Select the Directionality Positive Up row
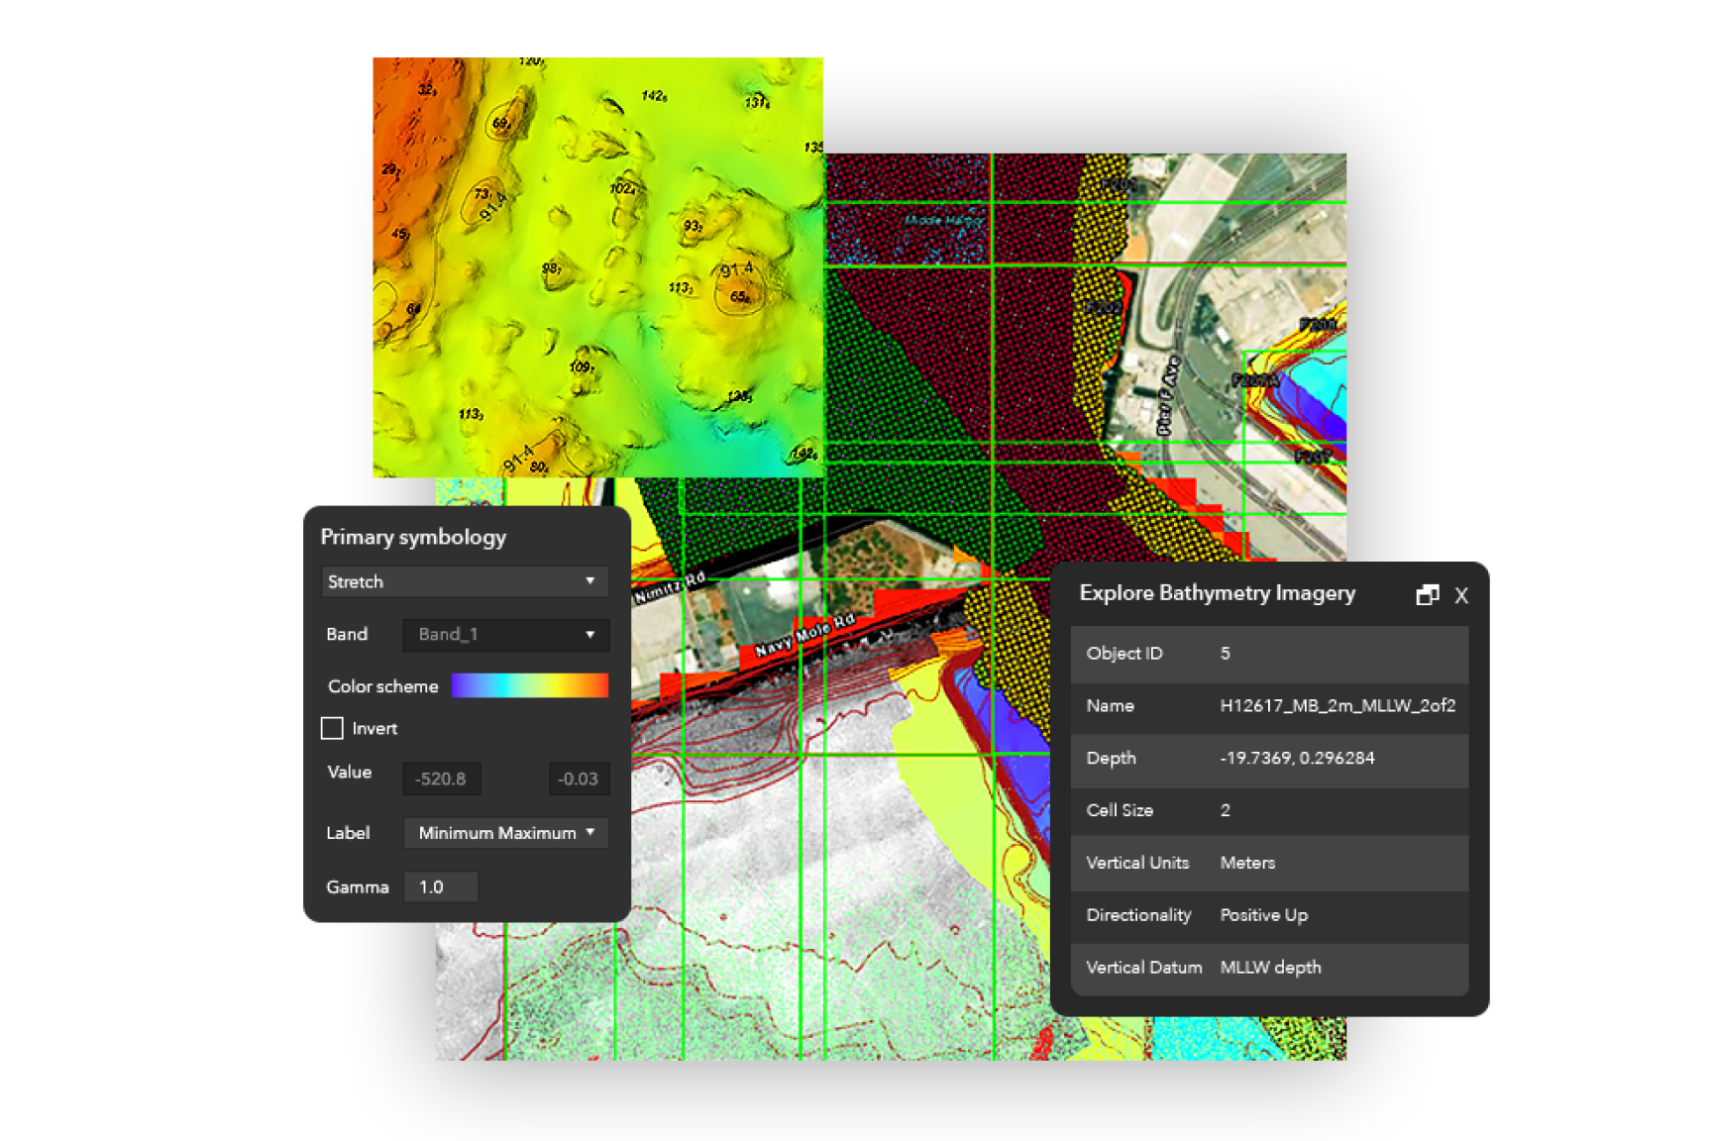The height and width of the screenshot is (1141, 1712). click(1269, 915)
